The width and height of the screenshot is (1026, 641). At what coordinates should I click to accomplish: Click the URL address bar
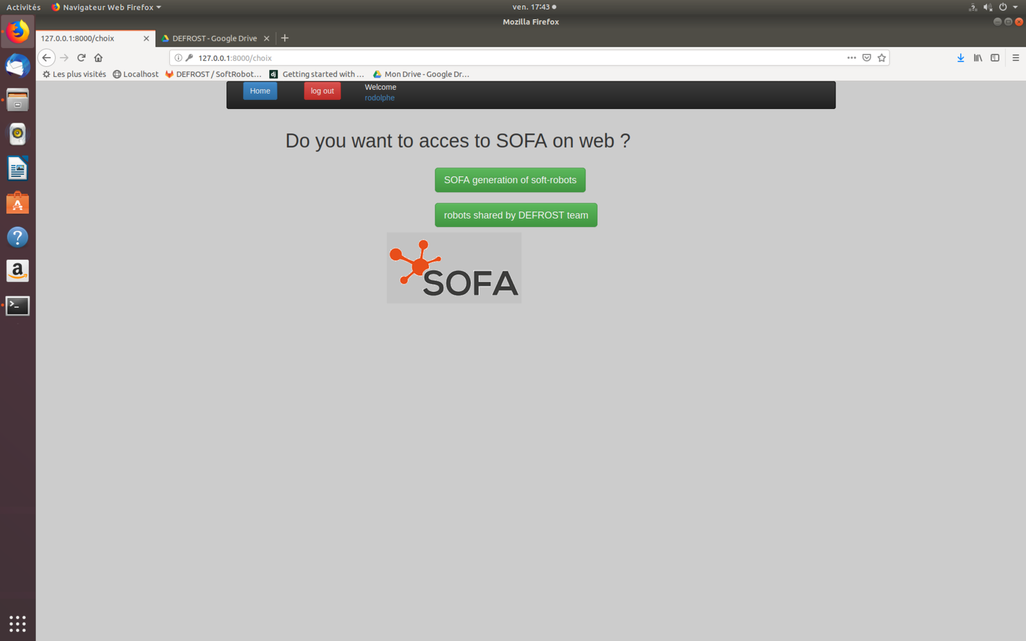point(513,58)
